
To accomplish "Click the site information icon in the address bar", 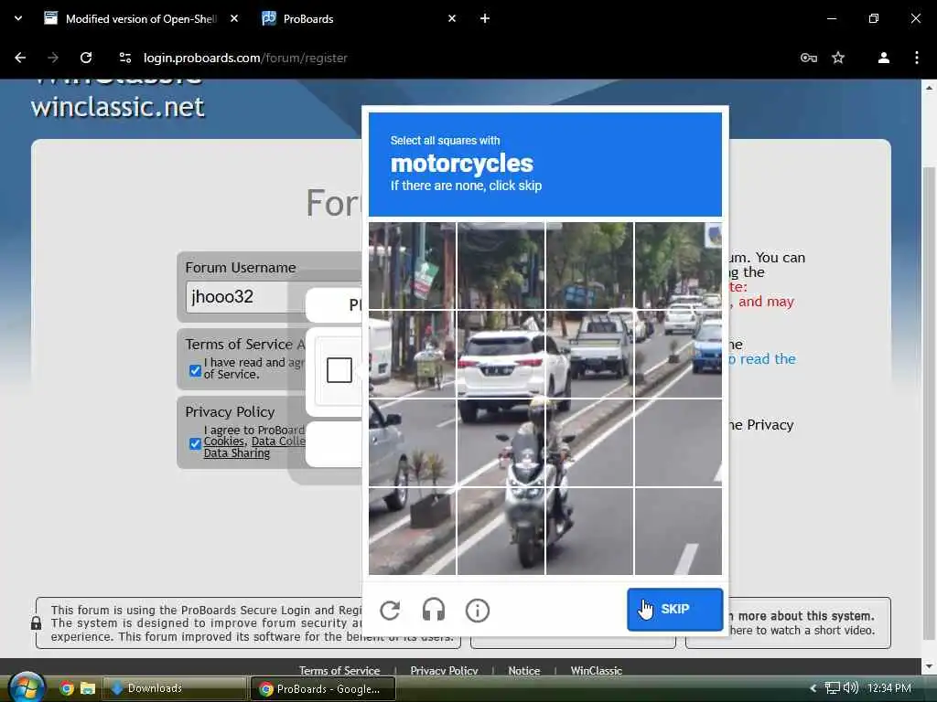I will [x=124, y=58].
